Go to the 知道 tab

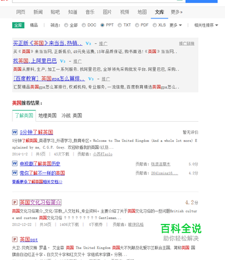73,12
